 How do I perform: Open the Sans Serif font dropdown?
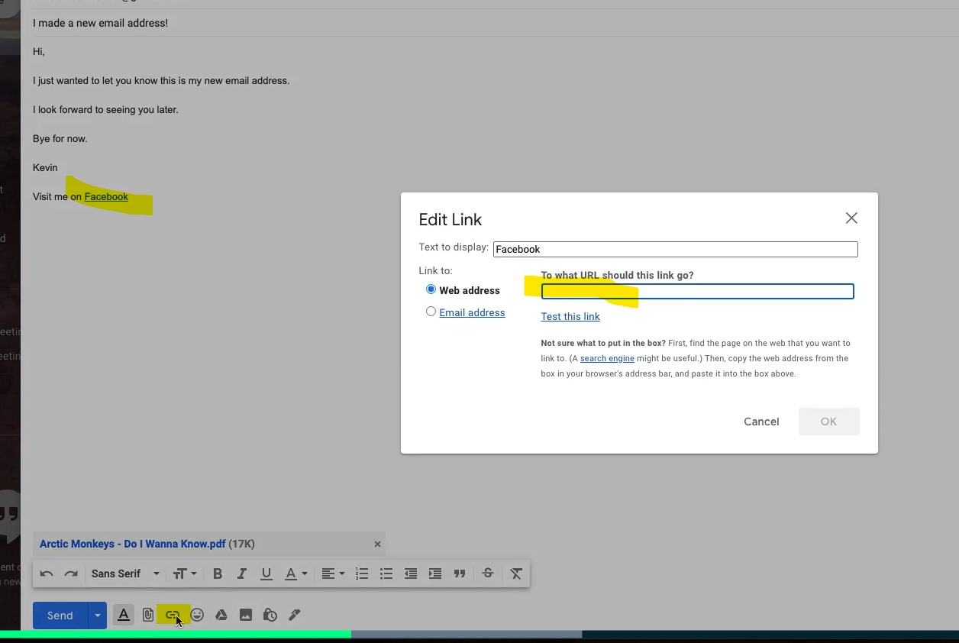click(x=125, y=574)
